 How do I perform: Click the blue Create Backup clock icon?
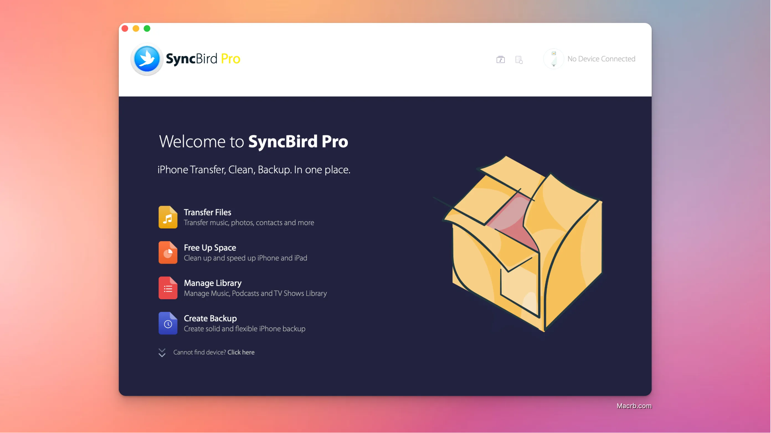pyautogui.click(x=168, y=323)
